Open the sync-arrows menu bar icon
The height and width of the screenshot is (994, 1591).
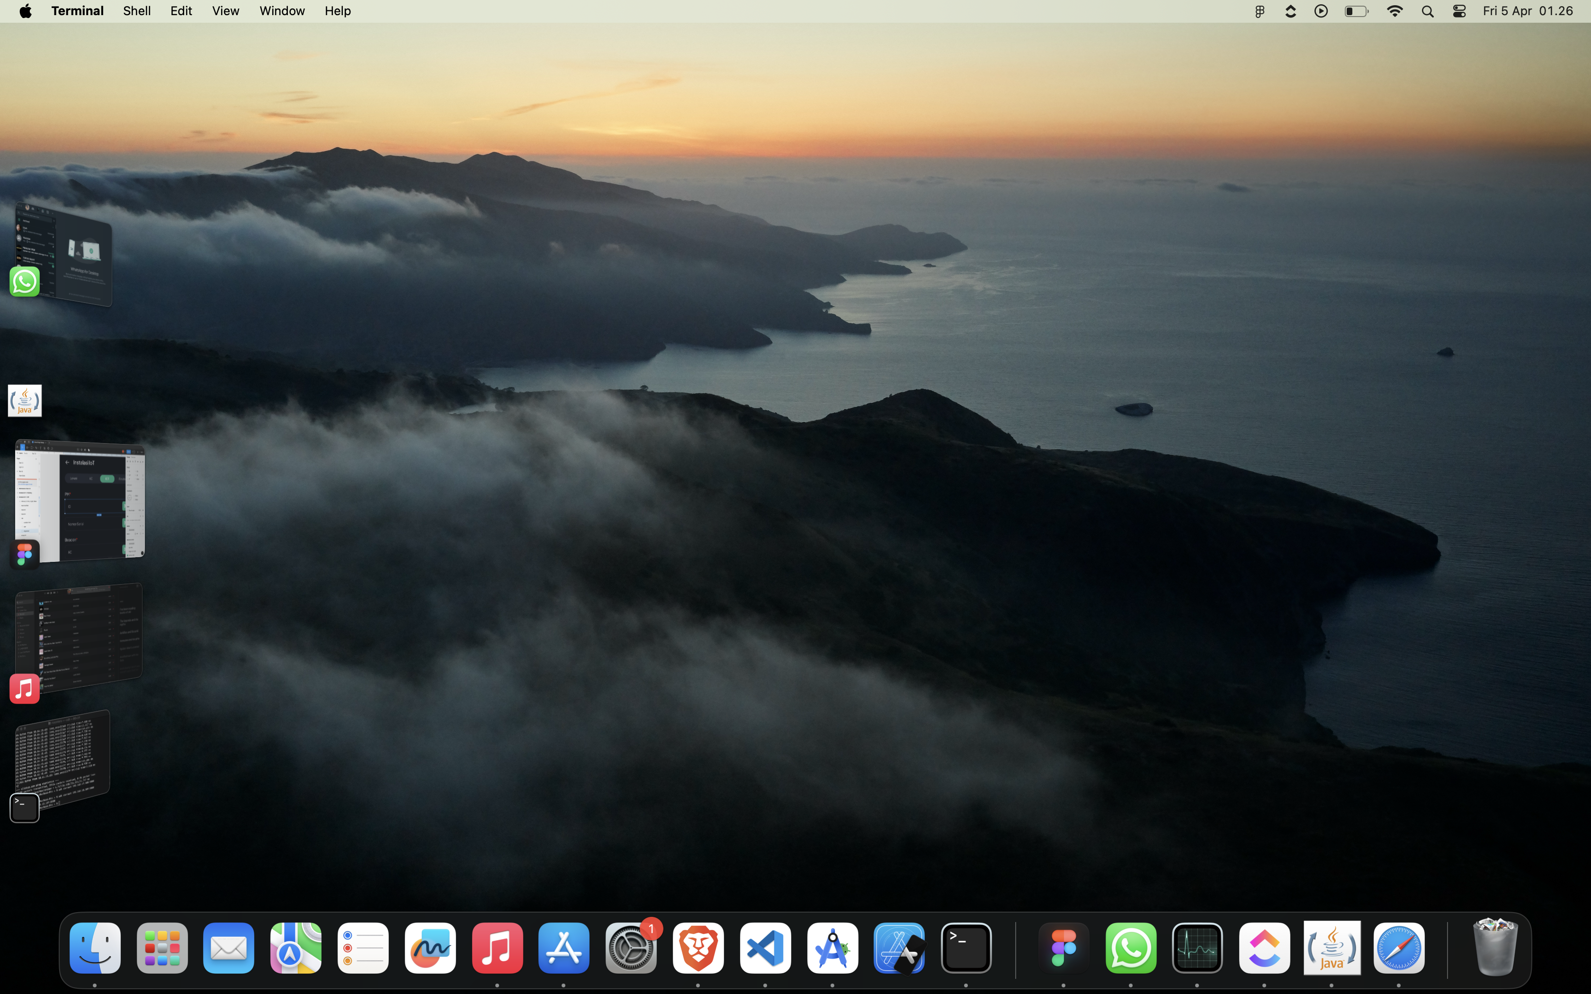1290,11
